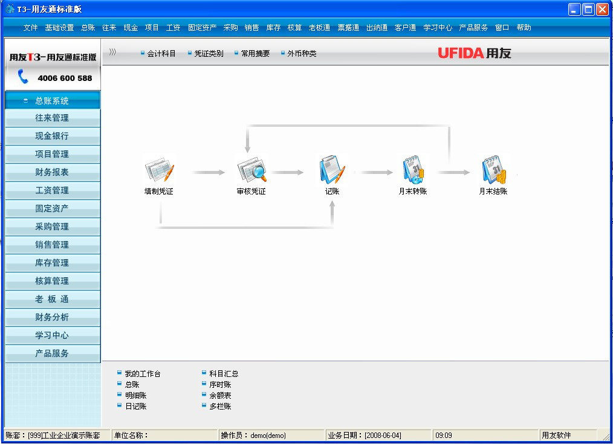Open 老板通 in the sidebar
This screenshot has width=613, height=444.
click(x=53, y=299)
